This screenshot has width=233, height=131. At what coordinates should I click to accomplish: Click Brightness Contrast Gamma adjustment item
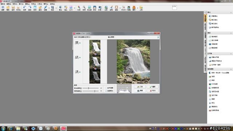219,73
